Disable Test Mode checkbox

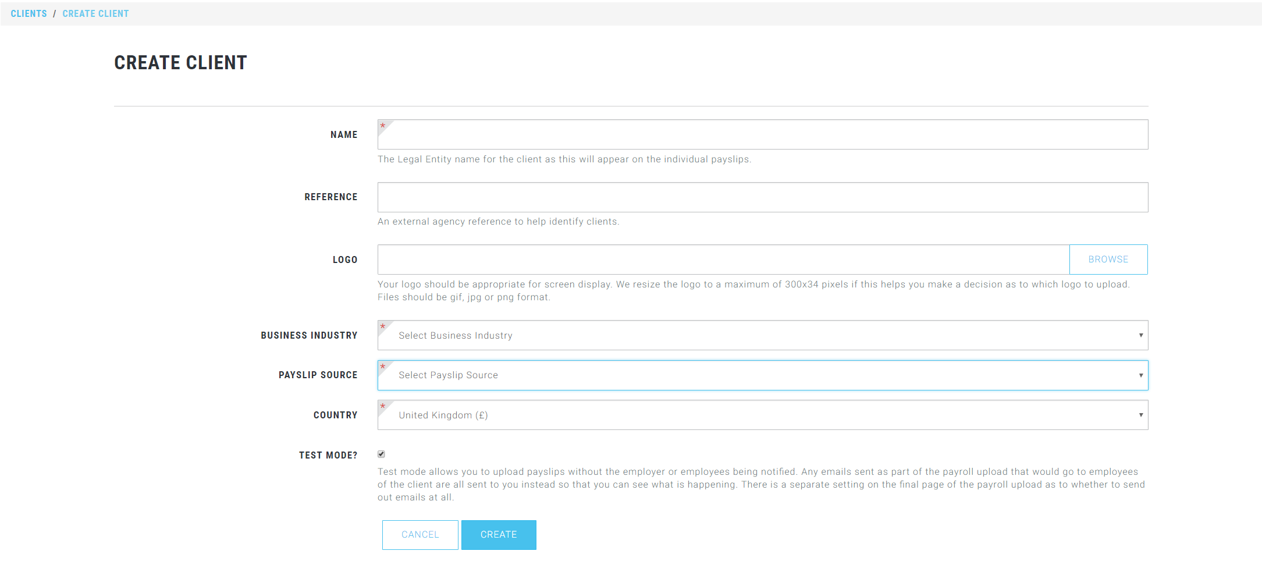point(381,454)
